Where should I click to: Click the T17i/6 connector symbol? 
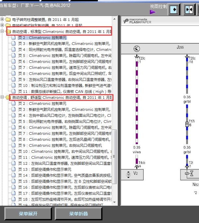tap(187, 124)
